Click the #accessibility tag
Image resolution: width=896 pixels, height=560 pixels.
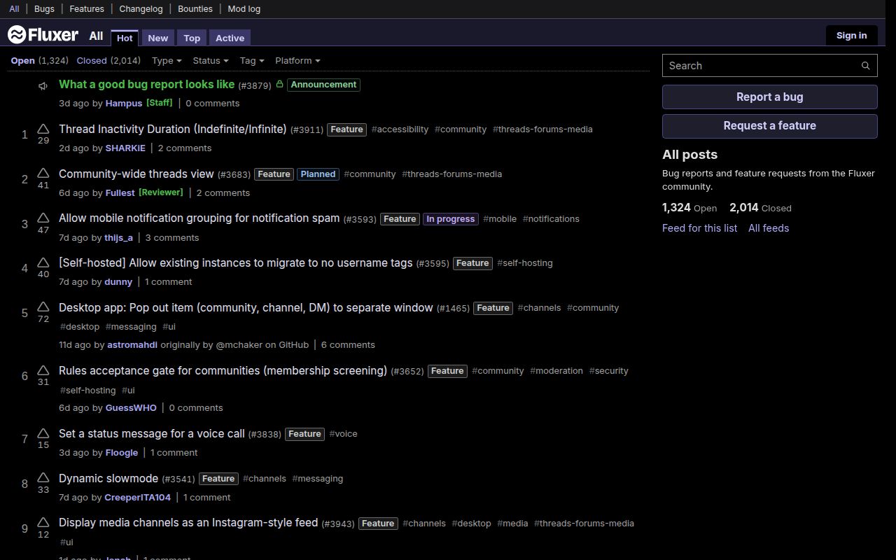click(400, 129)
